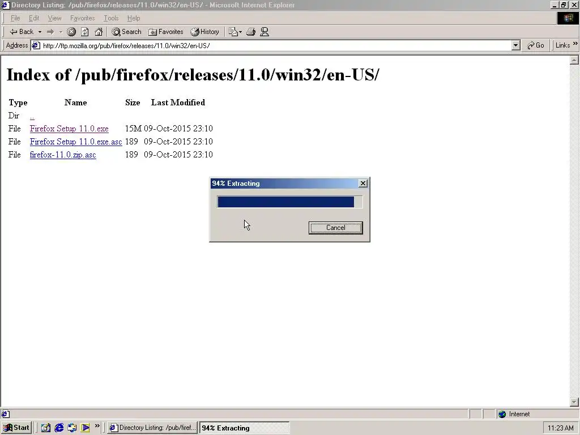
Task: Open the Forward history dropdown arrow
Action: coord(61,32)
